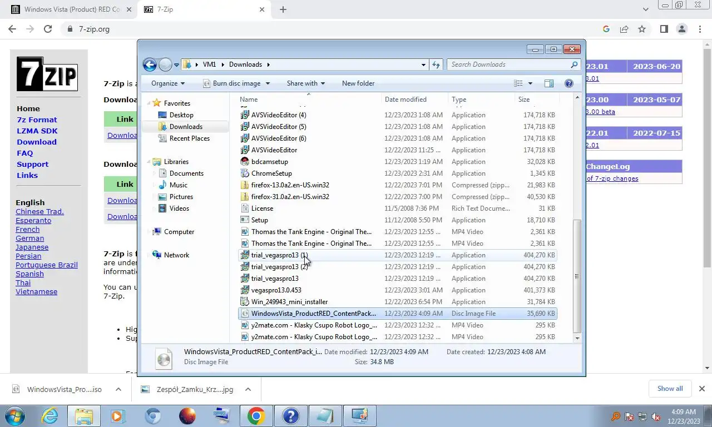The height and width of the screenshot is (427, 712).
Task: Click the License document icon
Action: (x=245, y=208)
